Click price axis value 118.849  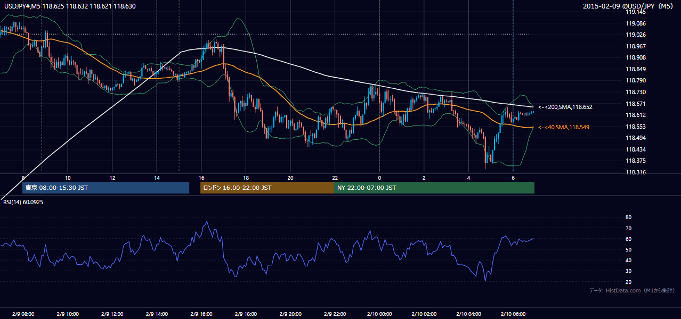(635, 69)
